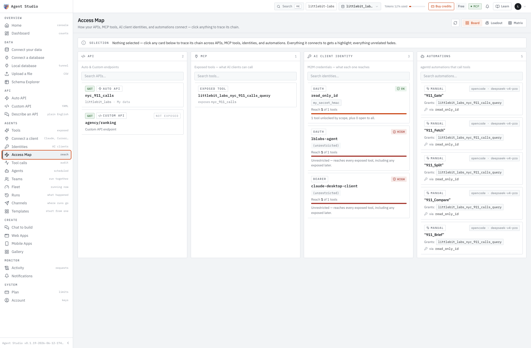Click the Agent Studio logo icon
531x348 pixels.
[x=6, y=6]
